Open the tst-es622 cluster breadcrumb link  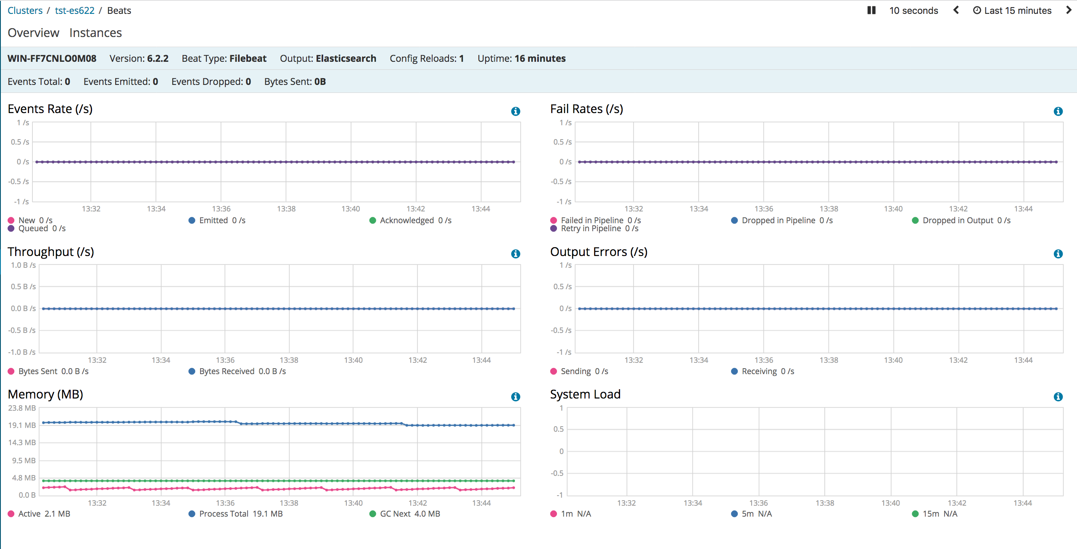[x=74, y=10]
